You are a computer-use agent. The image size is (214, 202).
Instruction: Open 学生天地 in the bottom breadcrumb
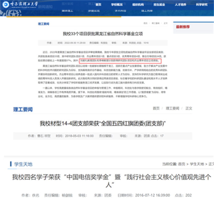coord(197,164)
